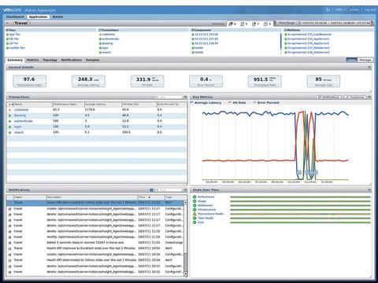The image size is (378, 283).
Task: Switch to the Metrics sub-tab
Action: pos(33,60)
